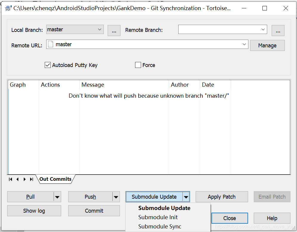
Task: Open the Local Branch browse (...) button
Action: pyautogui.click(x=114, y=30)
